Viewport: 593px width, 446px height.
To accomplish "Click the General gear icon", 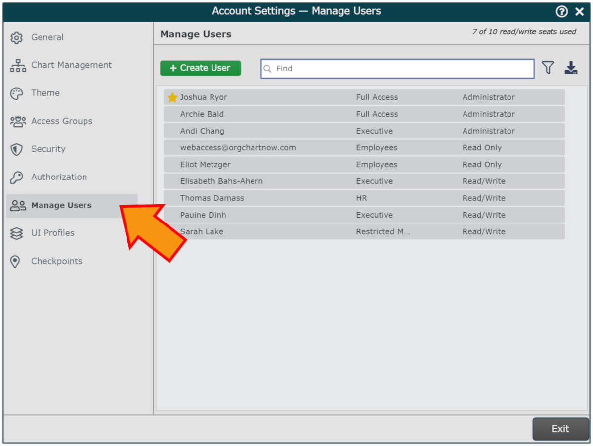I will point(17,38).
